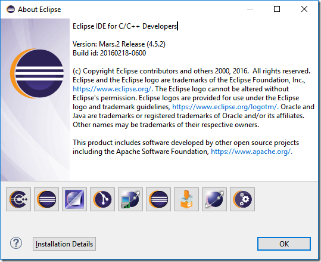Click the planet with device feature icon
Screen dimensions: 321x262
pyautogui.click(x=130, y=199)
